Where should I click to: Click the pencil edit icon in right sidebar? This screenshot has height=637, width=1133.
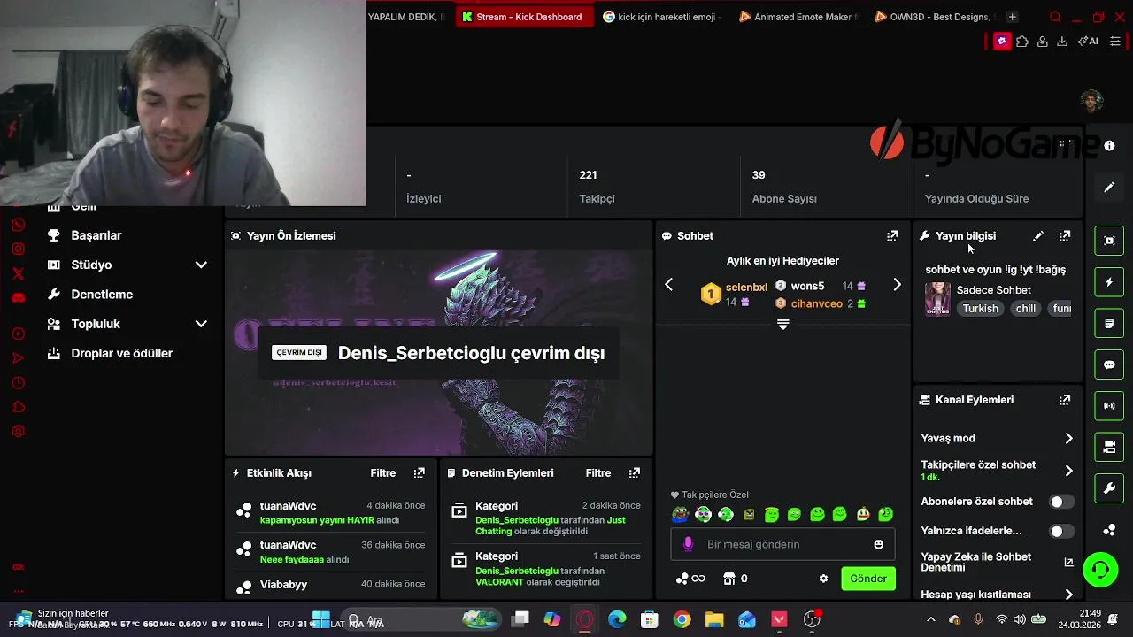click(1109, 188)
